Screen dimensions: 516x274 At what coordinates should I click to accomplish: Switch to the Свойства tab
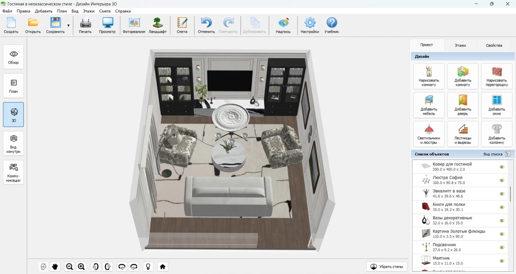tap(494, 45)
